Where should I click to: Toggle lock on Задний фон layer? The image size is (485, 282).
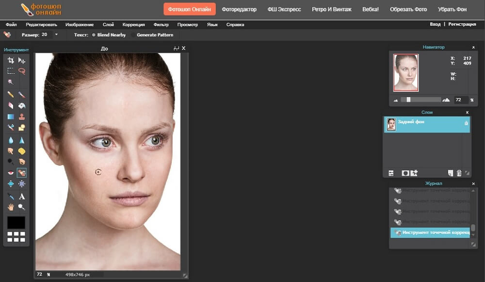coord(466,123)
